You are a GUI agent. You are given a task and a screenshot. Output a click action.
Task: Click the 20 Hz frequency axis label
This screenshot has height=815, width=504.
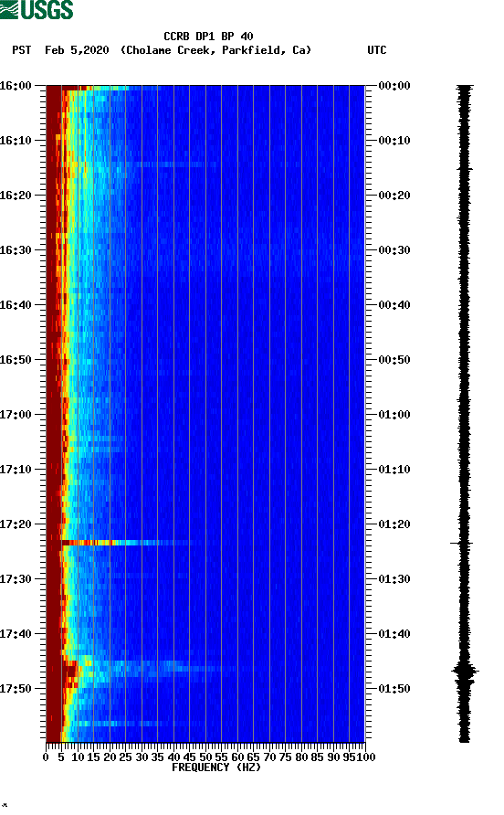[x=110, y=757]
